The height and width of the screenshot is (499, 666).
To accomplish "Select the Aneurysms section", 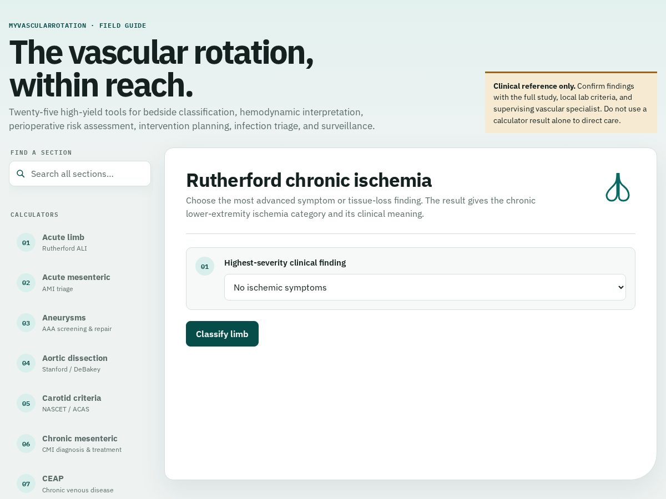I will pyautogui.click(x=80, y=323).
